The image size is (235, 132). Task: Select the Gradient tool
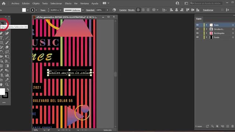tap(7, 66)
